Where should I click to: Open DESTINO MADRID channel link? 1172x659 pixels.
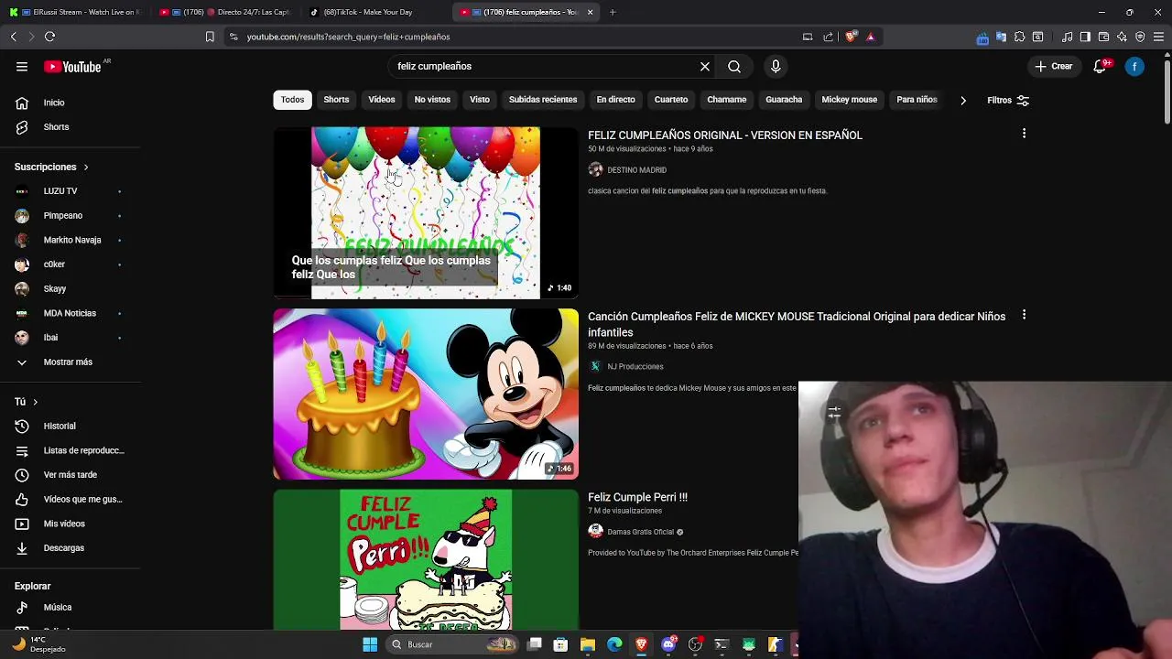pyautogui.click(x=636, y=170)
